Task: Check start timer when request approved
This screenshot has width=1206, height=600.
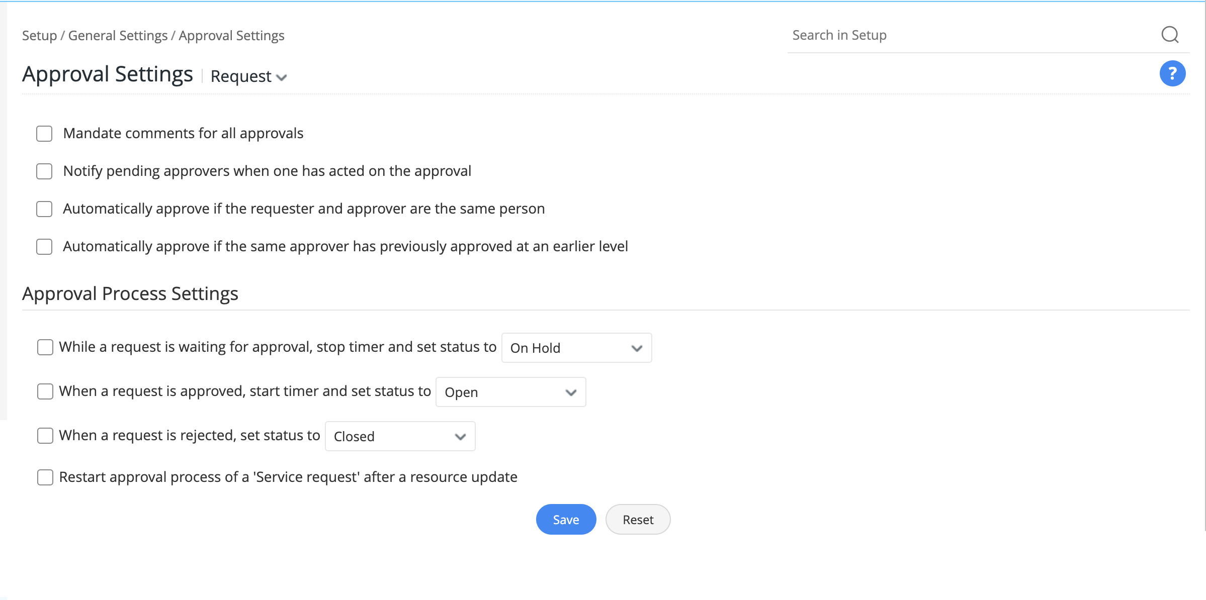Action: point(45,391)
